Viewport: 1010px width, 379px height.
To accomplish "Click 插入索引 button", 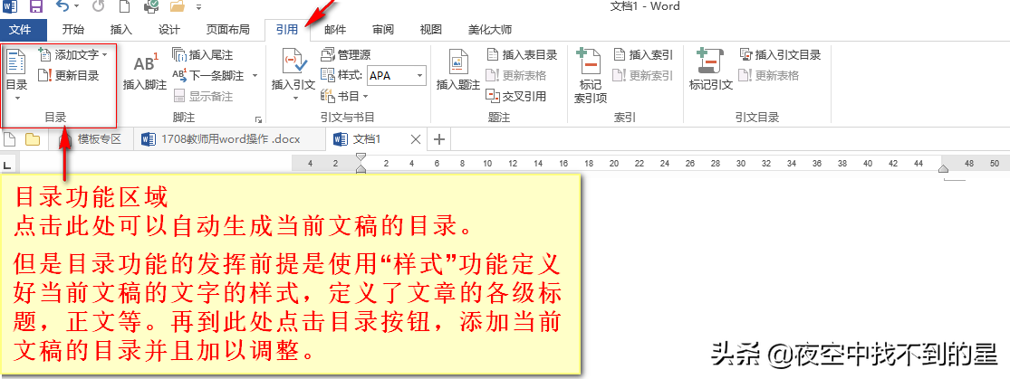I will 643,55.
